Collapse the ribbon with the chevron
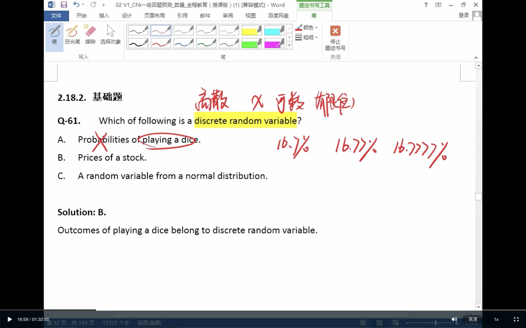The image size is (526, 328). click(x=476, y=58)
